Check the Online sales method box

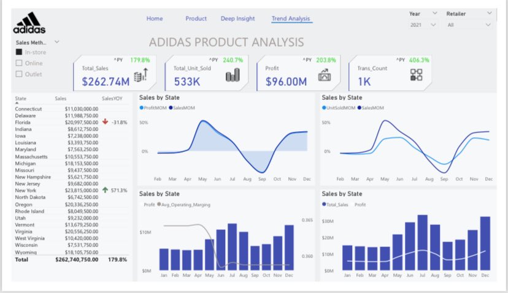coord(19,63)
